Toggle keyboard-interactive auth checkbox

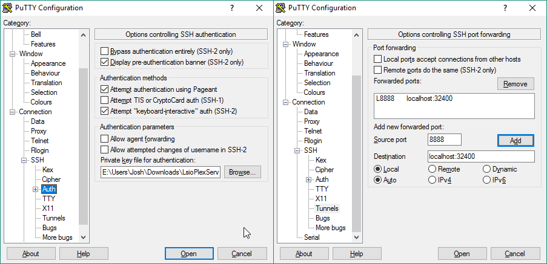104,111
